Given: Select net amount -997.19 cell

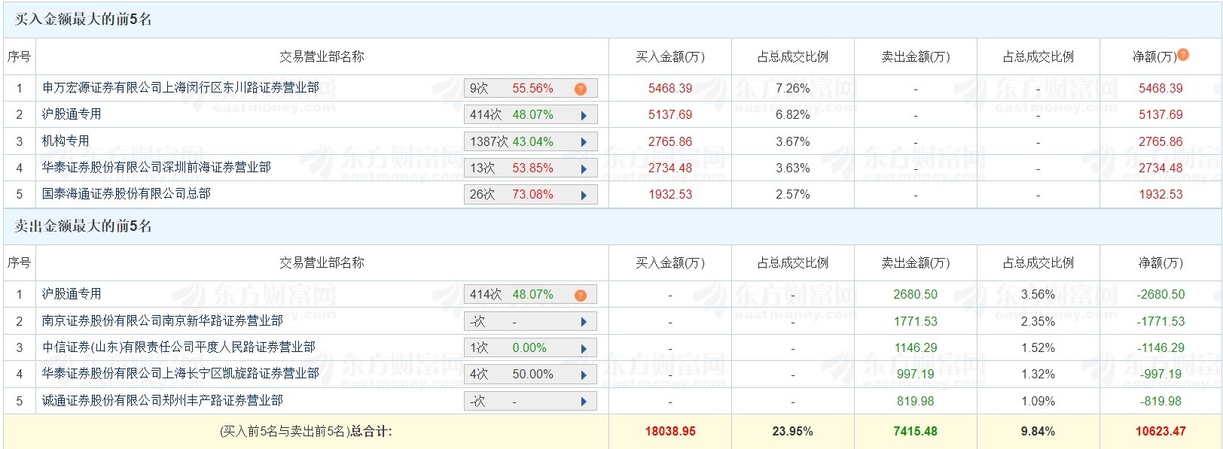Looking at the screenshot, I should [x=1161, y=375].
